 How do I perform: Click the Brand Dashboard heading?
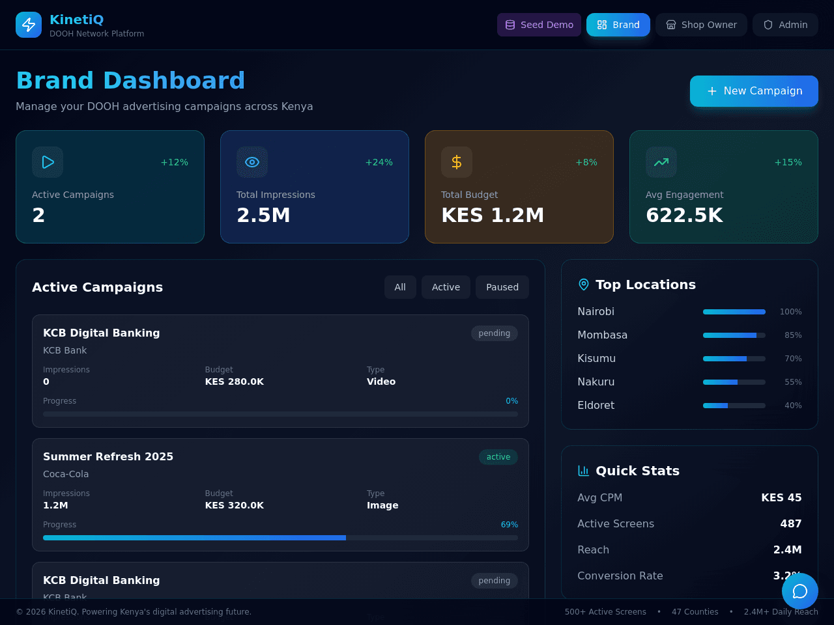[130, 81]
